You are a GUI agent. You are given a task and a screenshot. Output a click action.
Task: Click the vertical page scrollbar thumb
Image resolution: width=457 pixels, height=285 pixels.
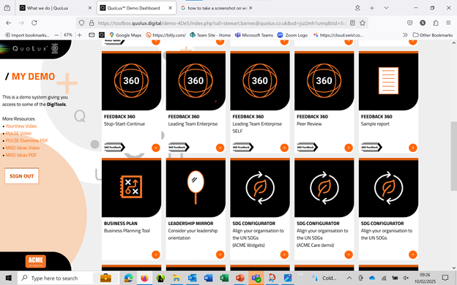point(453,156)
